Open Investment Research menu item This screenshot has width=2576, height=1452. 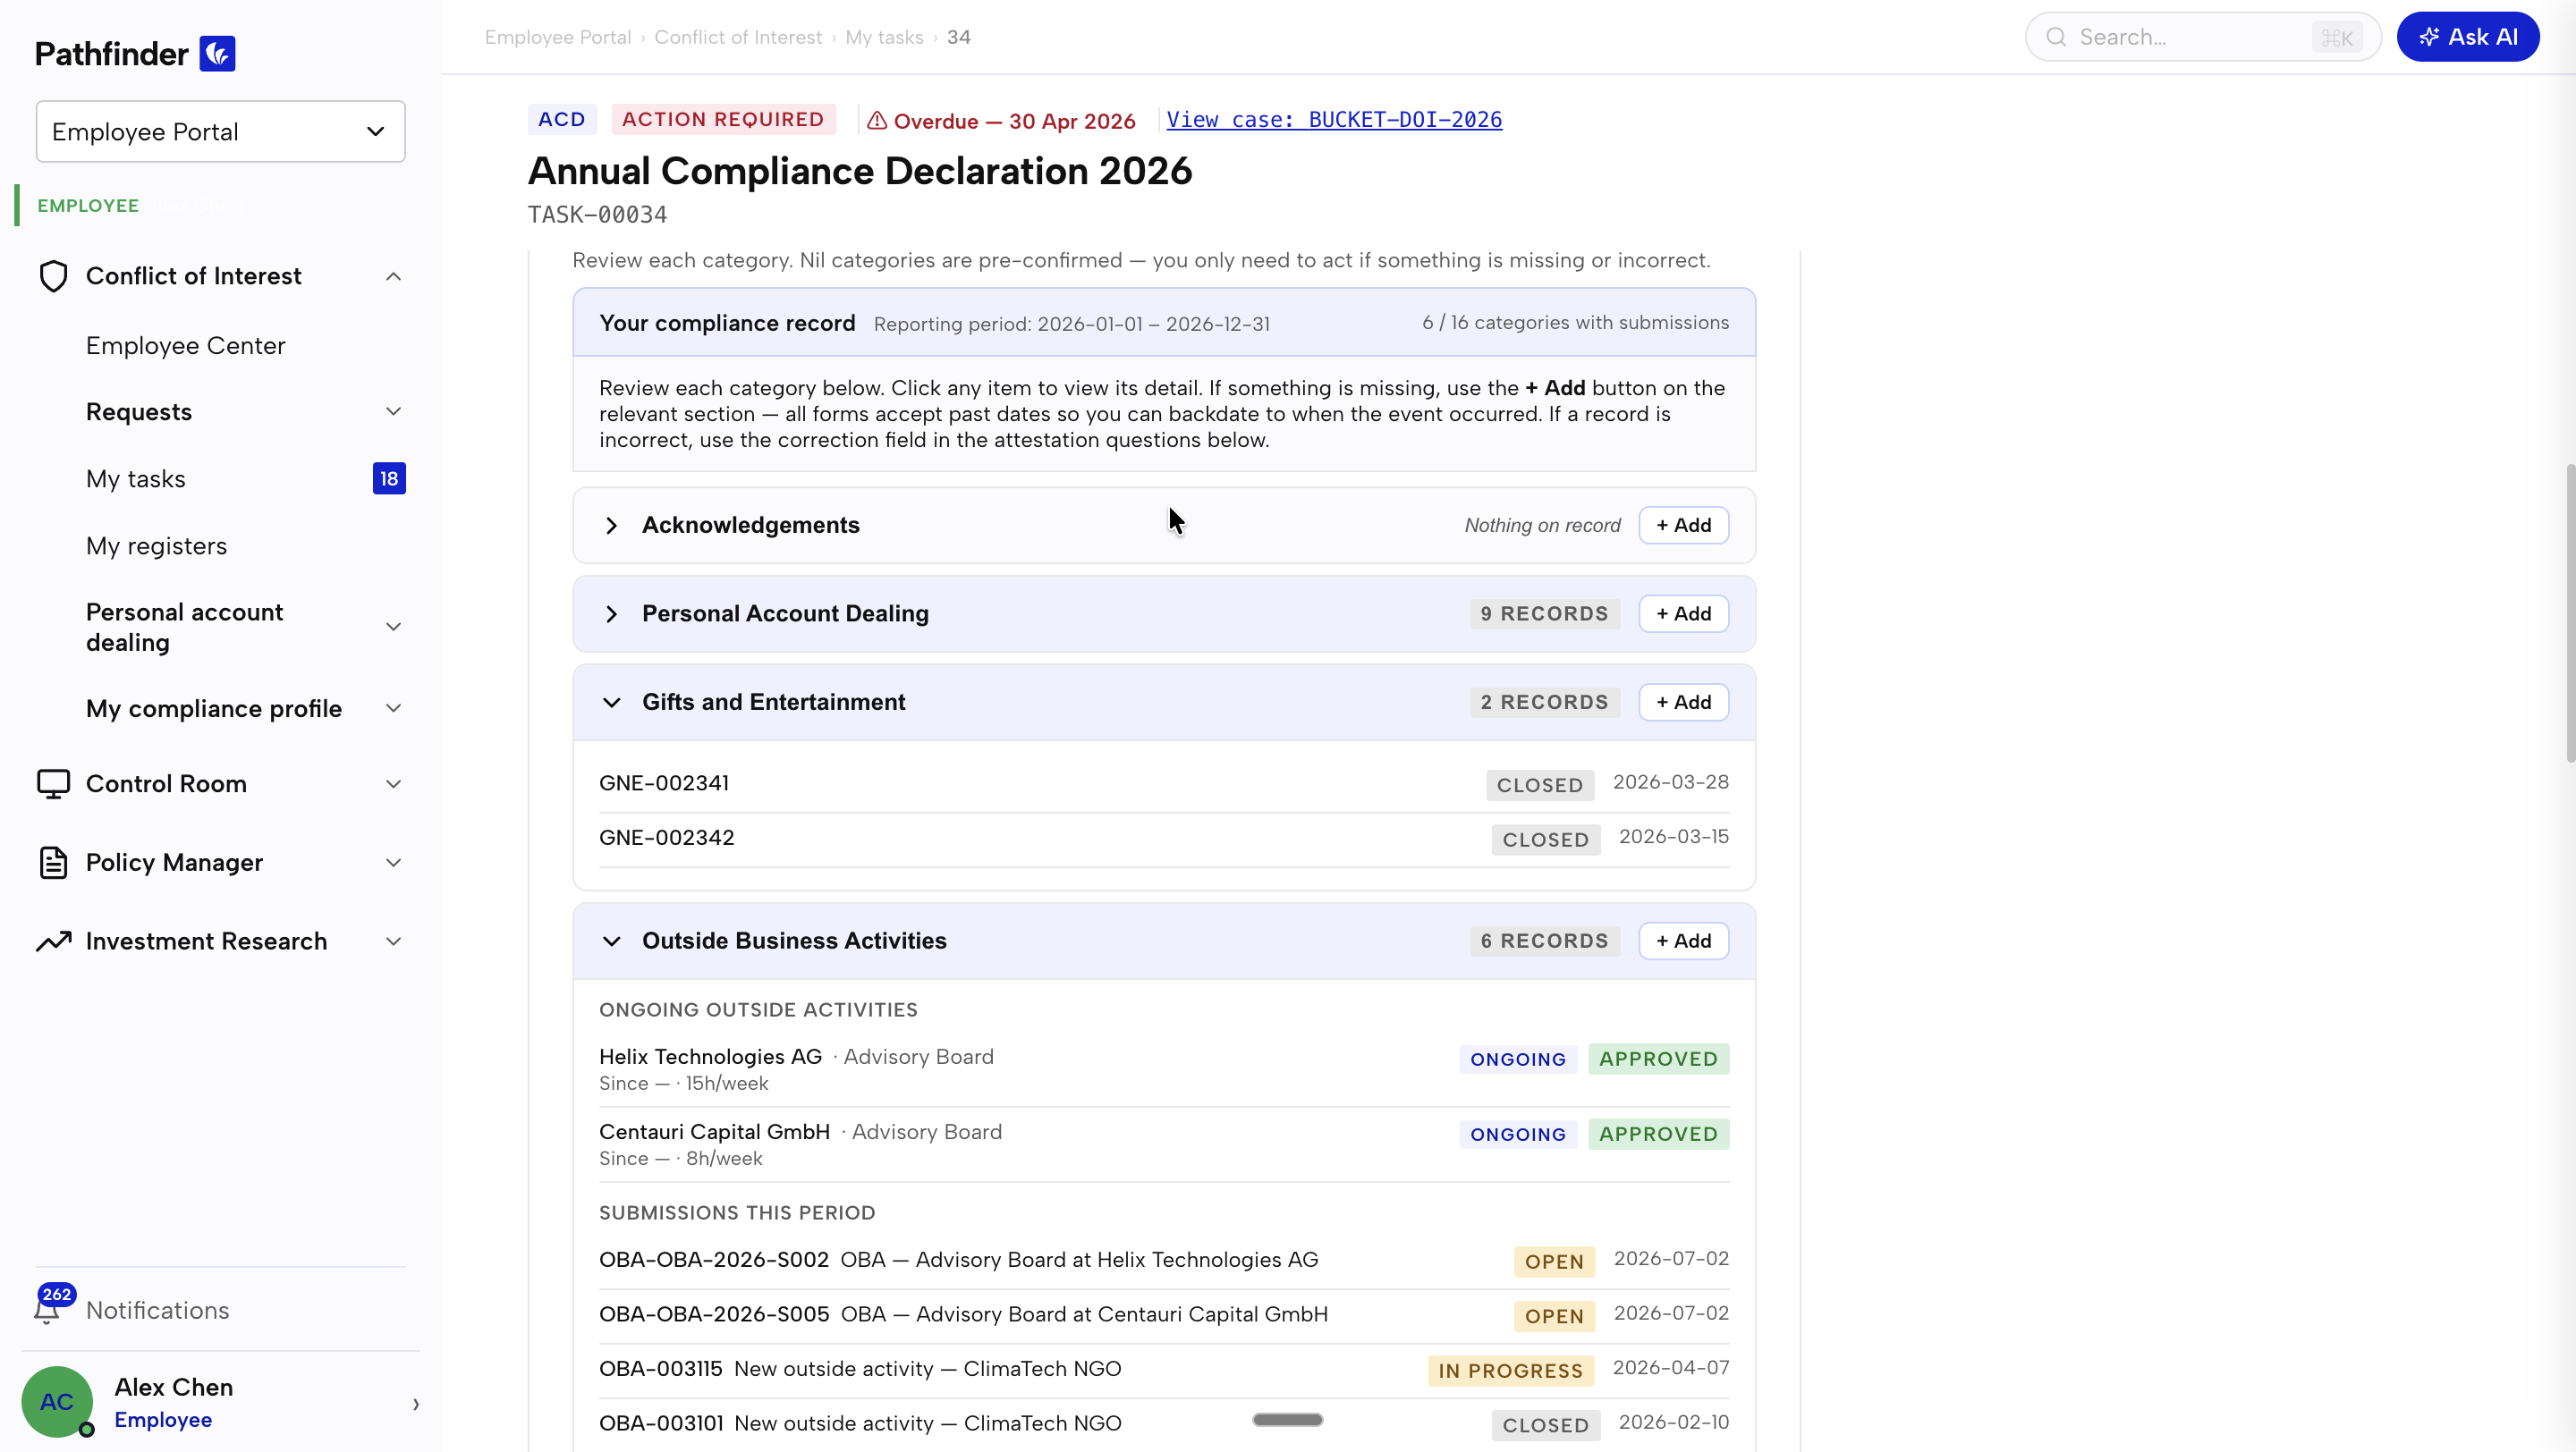(207, 941)
